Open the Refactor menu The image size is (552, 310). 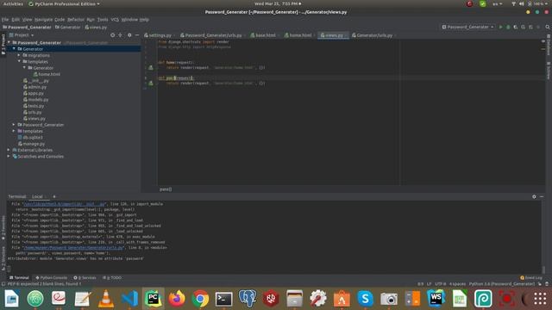[x=76, y=20]
